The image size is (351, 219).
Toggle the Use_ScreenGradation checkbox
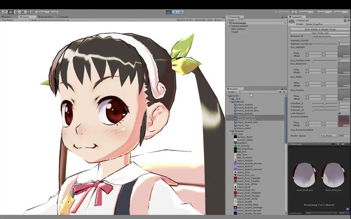click(339, 130)
